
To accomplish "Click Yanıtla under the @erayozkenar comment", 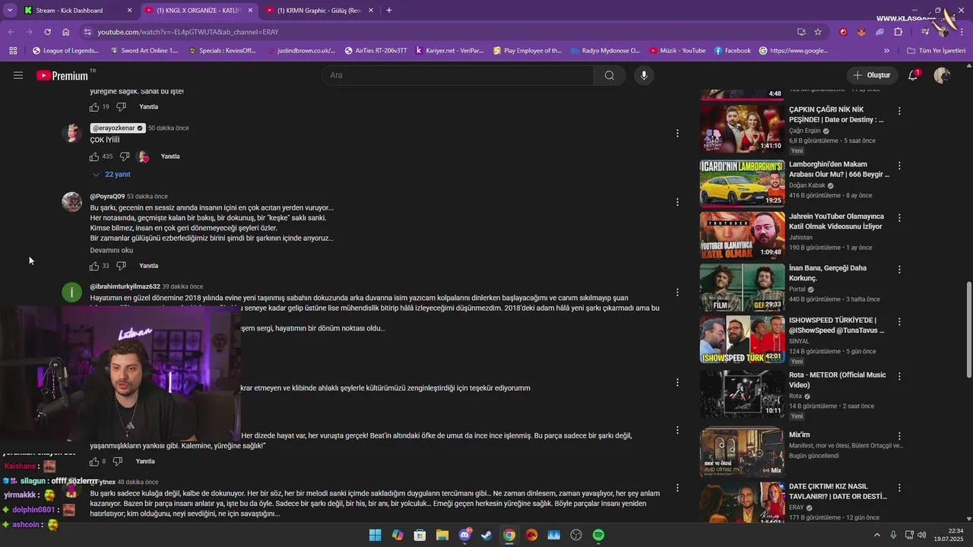I will (170, 157).
